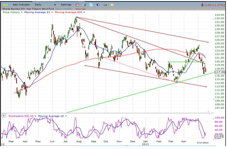Open the yellow sticky note icon
Screen dimensions: 227x149
pyautogui.click(x=112, y=5)
